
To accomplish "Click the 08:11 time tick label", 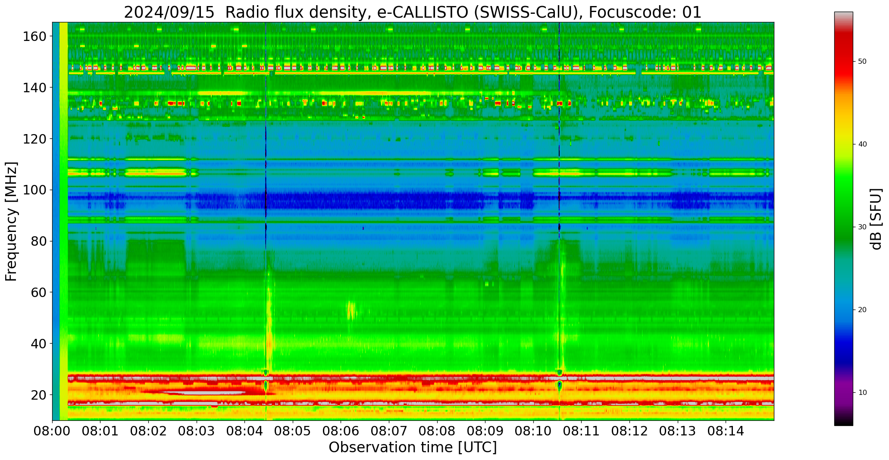I will click(581, 431).
